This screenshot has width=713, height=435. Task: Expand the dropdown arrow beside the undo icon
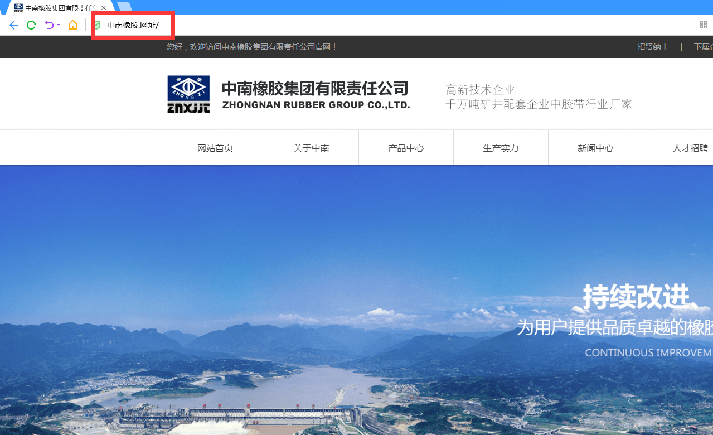tap(59, 25)
